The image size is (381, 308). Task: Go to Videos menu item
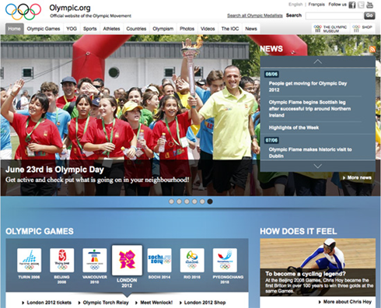[208, 29]
